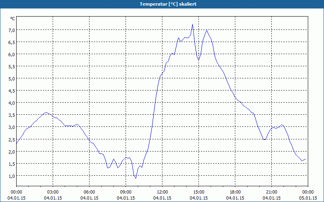Click the 05.01.15 date label

tap(308, 198)
